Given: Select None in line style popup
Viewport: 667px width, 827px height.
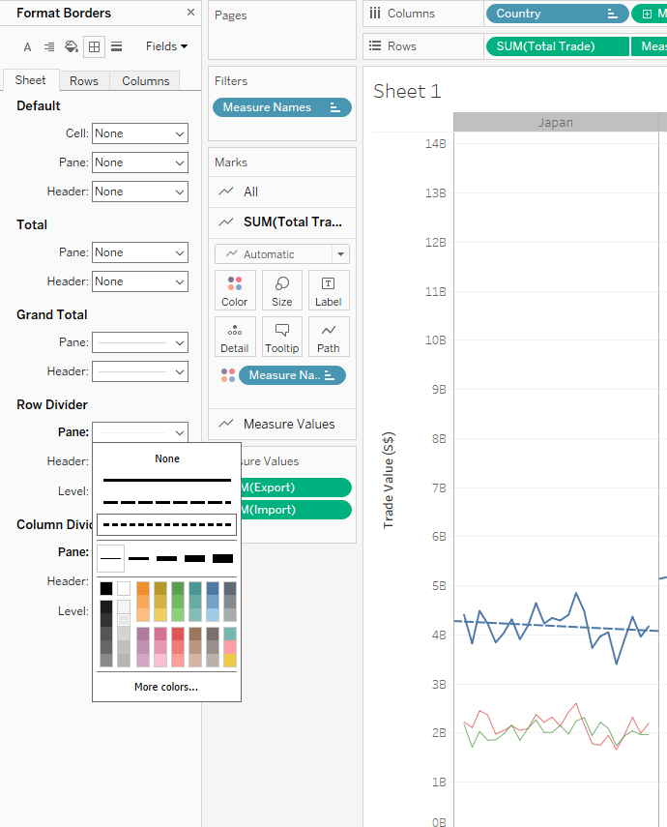Looking at the screenshot, I should tap(166, 458).
